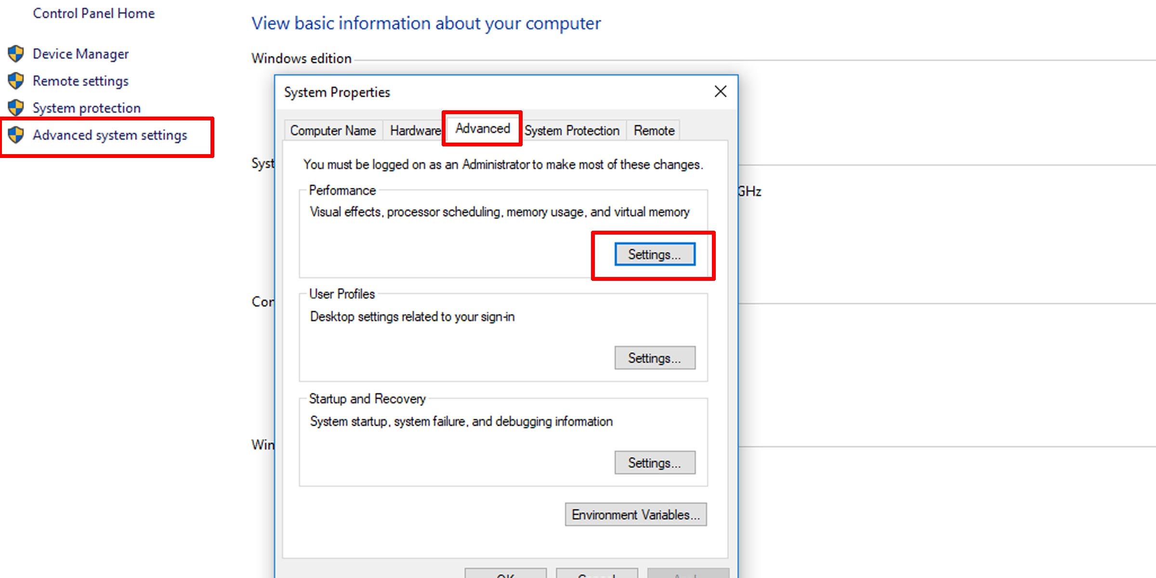The width and height of the screenshot is (1156, 578).
Task: Click the shield icon beside Device Manager
Action: click(x=16, y=54)
